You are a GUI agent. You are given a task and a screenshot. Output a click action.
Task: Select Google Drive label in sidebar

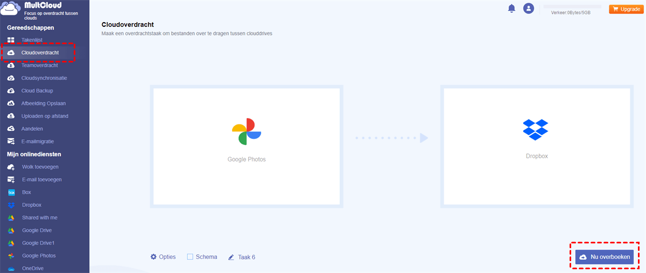[x=37, y=230]
